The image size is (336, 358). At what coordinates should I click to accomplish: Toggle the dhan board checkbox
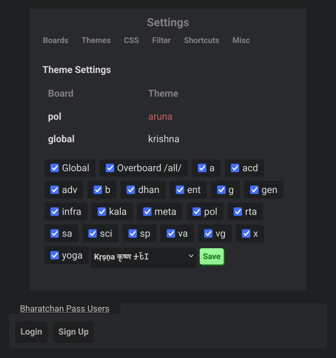(x=131, y=190)
